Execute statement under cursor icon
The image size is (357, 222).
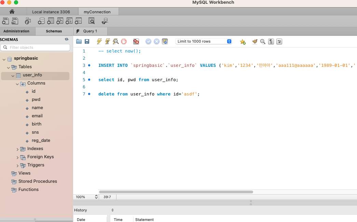tap(108, 41)
